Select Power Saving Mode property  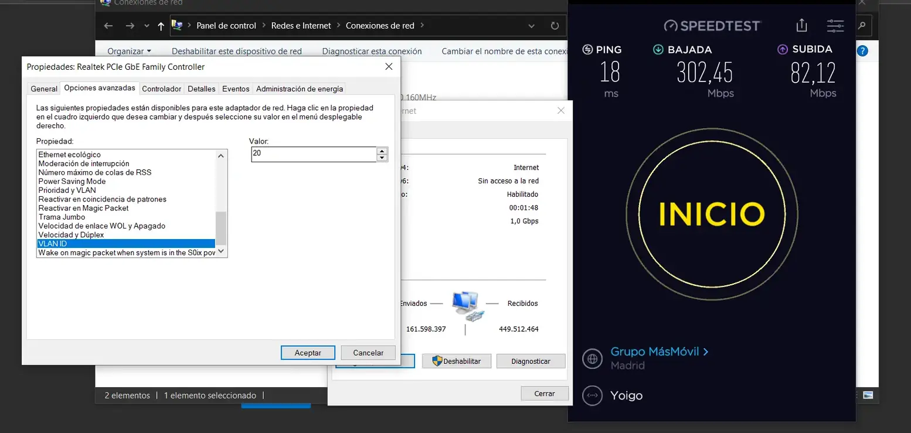point(126,181)
